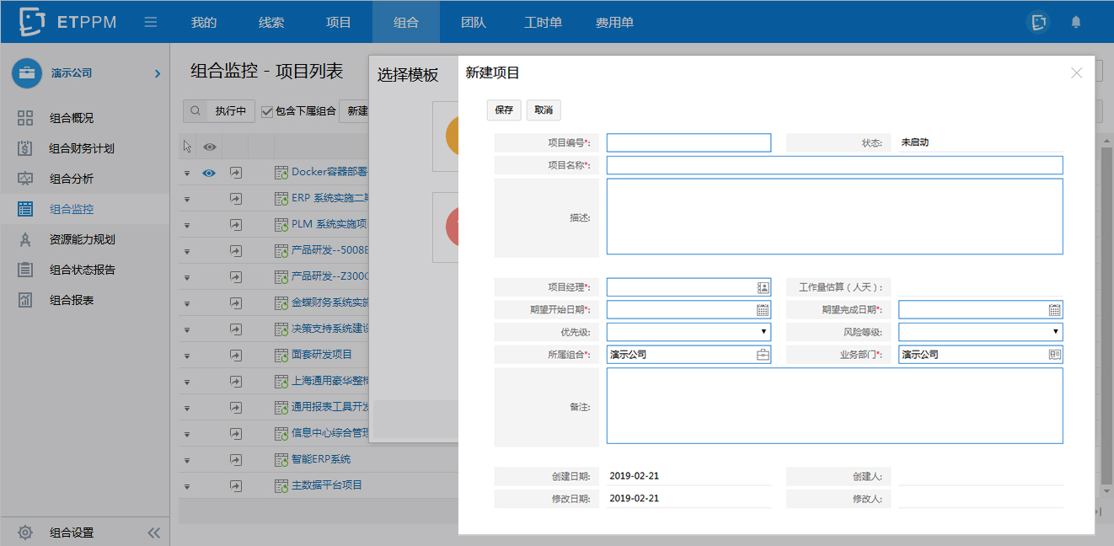Switch to the 组合 top tab
The width and height of the screenshot is (1114, 546).
point(406,22)
